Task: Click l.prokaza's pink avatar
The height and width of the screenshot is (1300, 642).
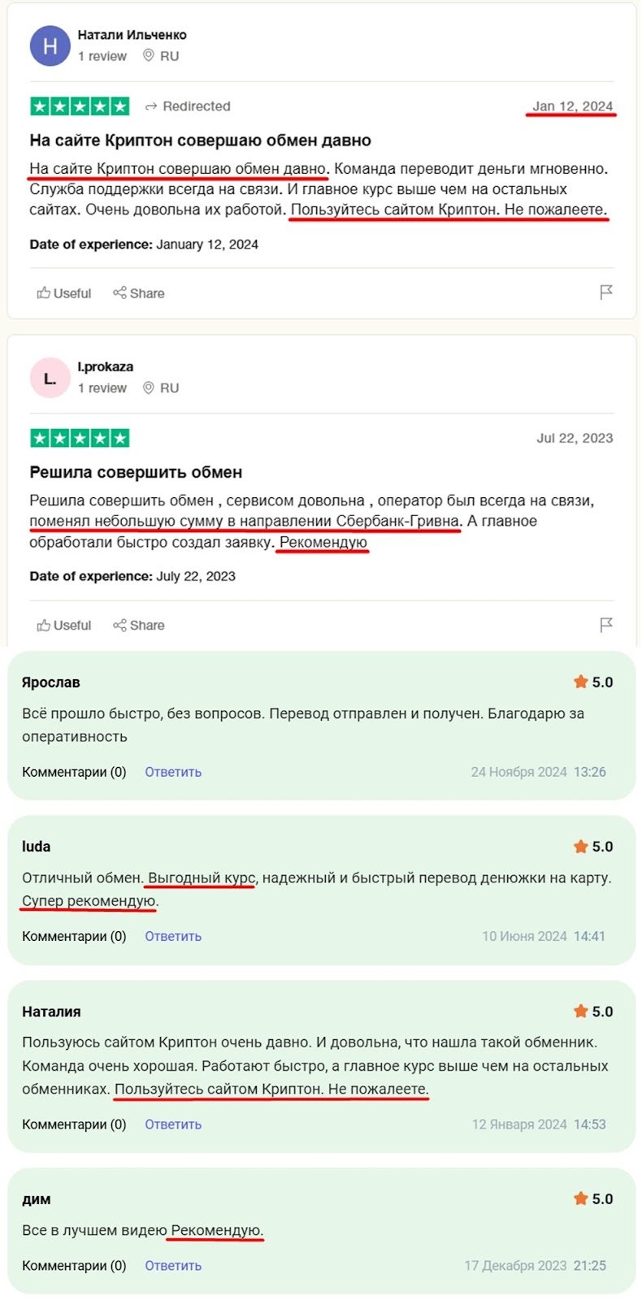Action: point(50,379)
